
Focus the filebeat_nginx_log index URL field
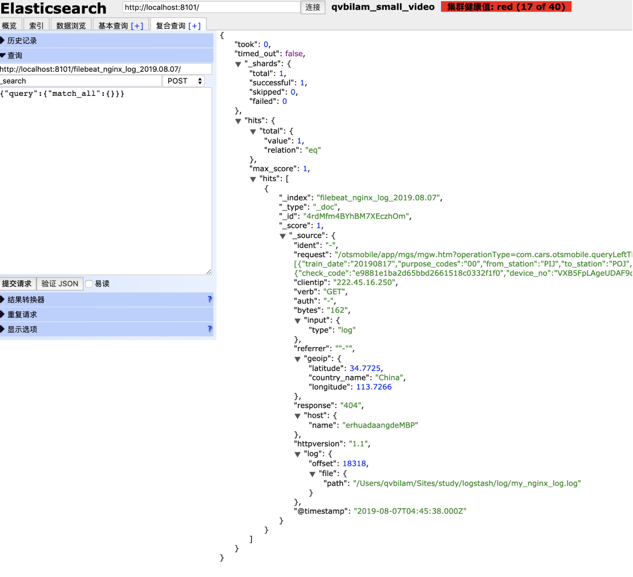tap(105, 69)
